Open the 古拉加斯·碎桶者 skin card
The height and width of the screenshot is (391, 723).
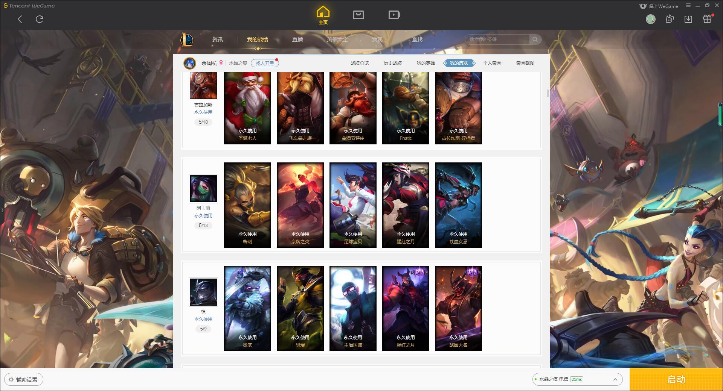458,108
